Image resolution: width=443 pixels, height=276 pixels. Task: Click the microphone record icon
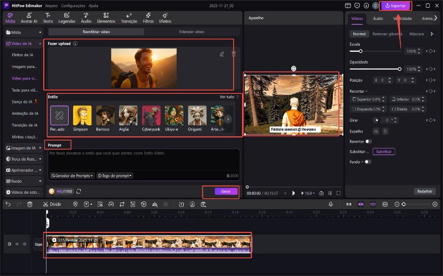[x=331, y=204]
